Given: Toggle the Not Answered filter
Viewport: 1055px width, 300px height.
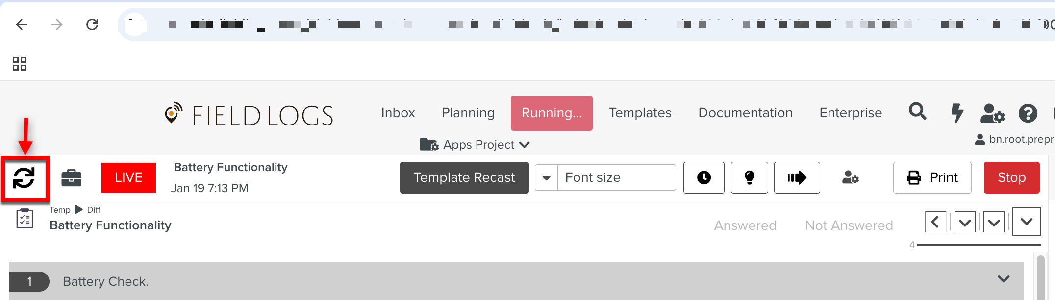Looking at the screenshot, I should (x=849, y=225).
